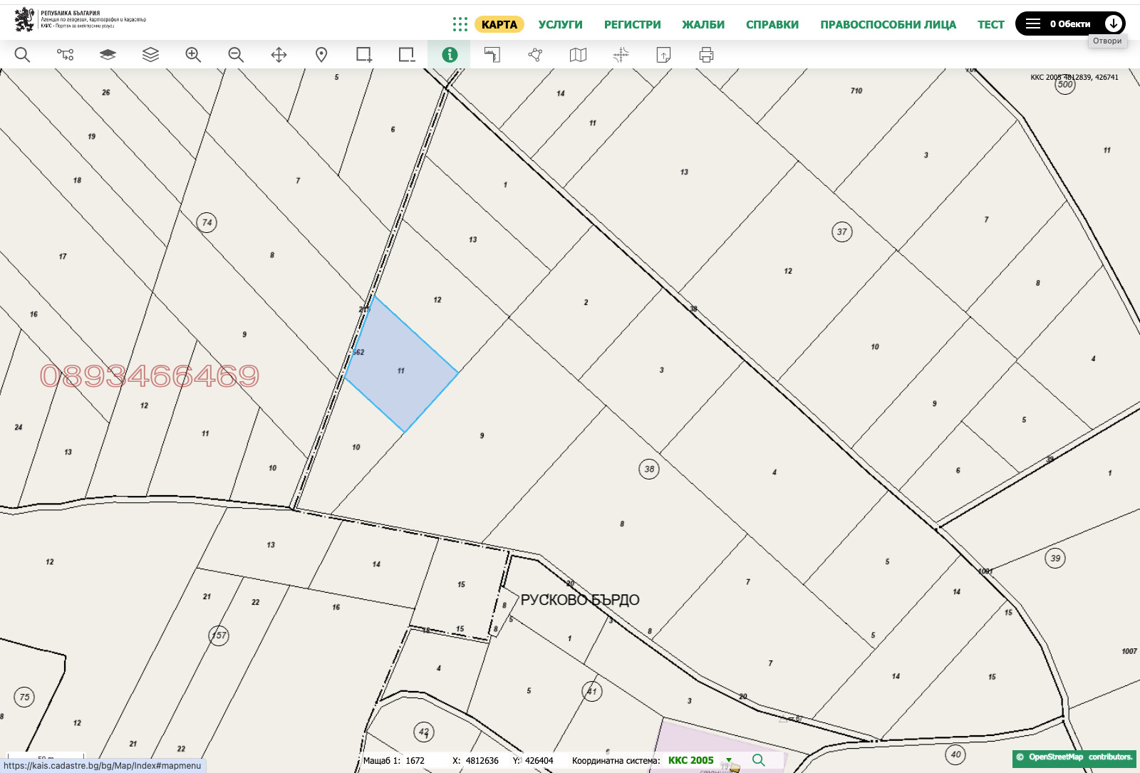Open the connected-nodes search tool

coord(65,55)
